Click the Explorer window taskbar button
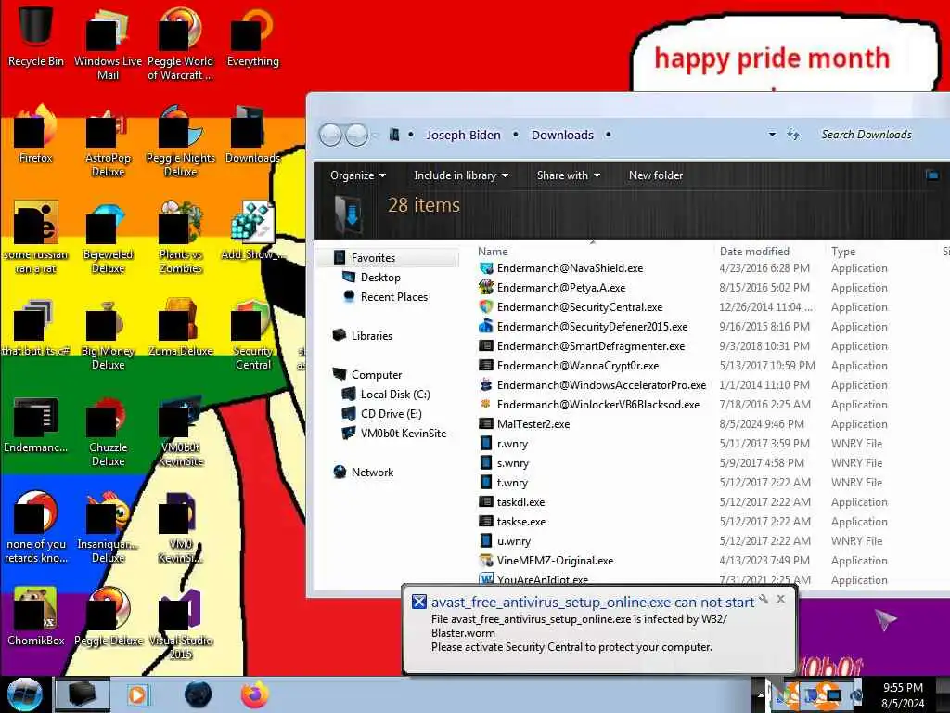Screen dimensions: 950x713 tap(83, 694)
